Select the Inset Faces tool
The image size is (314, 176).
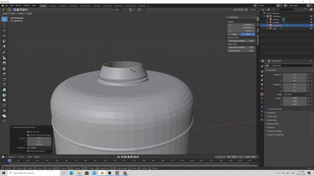[x=4, y=69]
